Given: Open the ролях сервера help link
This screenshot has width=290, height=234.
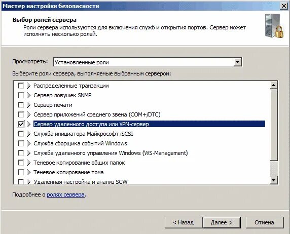Looking at the screenshot, I should 66,194.
